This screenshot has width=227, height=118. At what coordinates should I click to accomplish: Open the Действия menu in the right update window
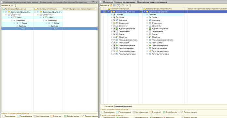coord(104,5)
